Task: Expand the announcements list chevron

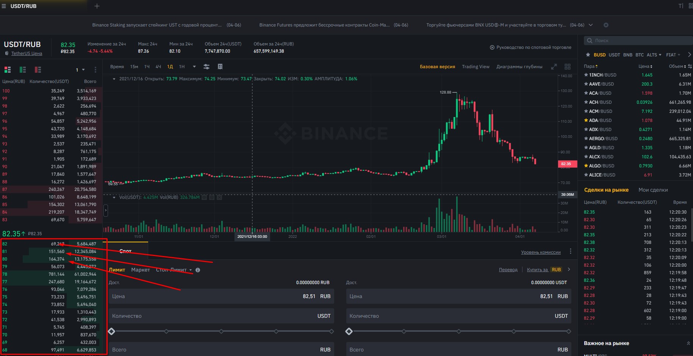Action: pos(591,25)
